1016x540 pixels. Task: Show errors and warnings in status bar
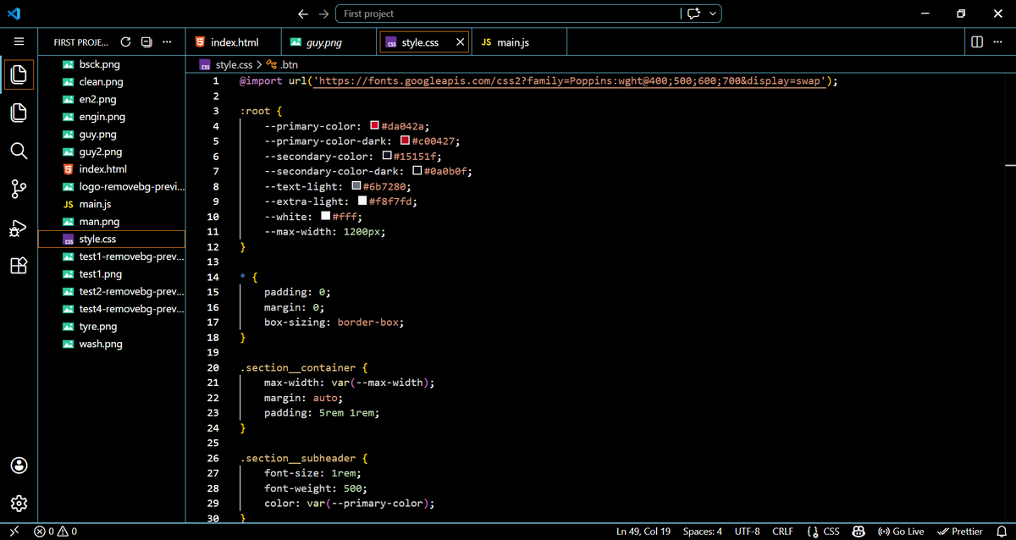click(56, 531)
